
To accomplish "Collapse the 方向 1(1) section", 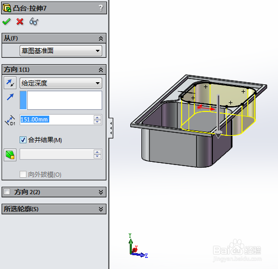I will (101, 70).
